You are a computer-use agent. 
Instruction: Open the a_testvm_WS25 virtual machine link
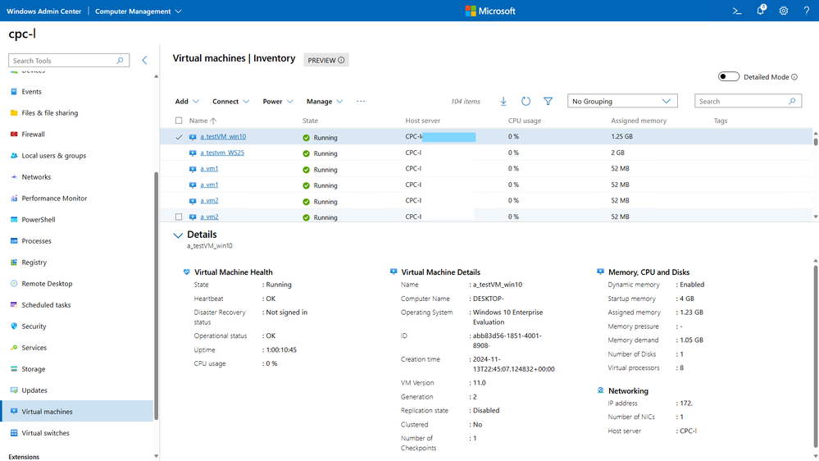[222, 153]
